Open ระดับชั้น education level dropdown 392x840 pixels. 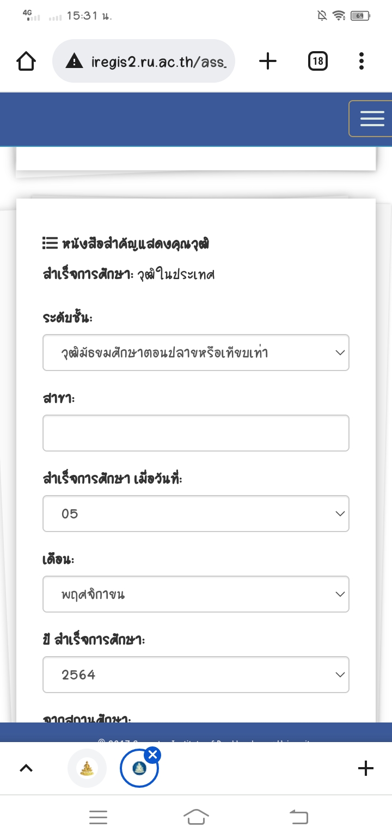196,353
